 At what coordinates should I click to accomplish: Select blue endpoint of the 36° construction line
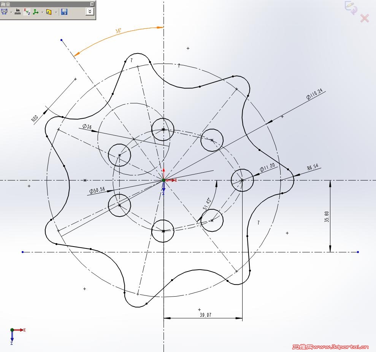[62, 40]
